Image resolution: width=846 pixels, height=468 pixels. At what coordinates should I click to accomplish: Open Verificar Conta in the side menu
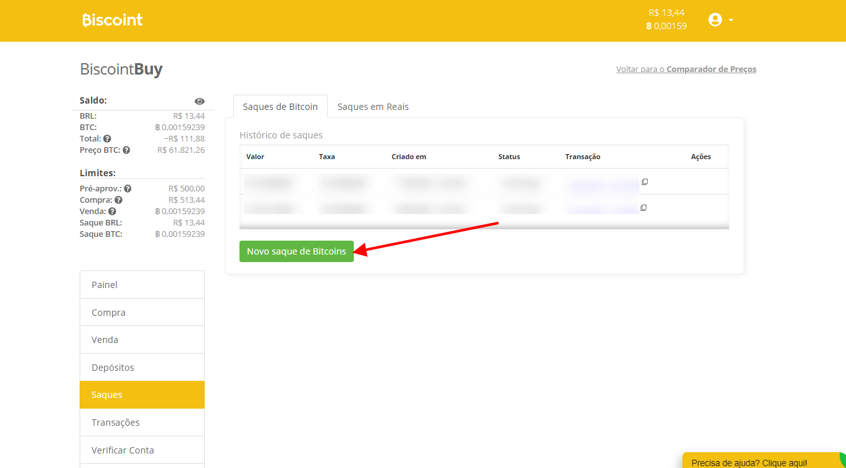click(x=142, y=450)
